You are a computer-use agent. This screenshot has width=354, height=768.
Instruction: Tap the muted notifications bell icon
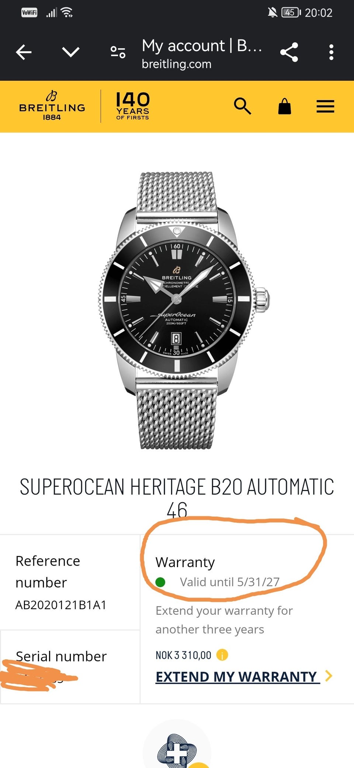tap(273, 13)
